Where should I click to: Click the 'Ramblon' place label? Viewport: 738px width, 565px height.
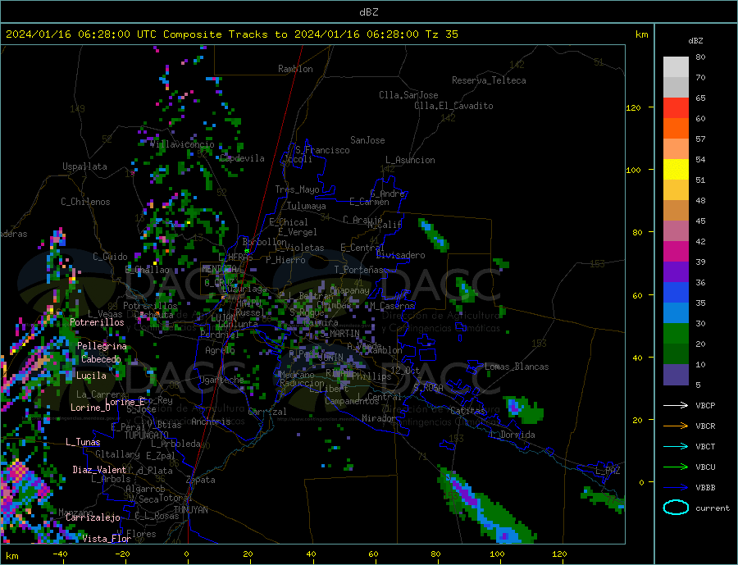pos(295,69)
